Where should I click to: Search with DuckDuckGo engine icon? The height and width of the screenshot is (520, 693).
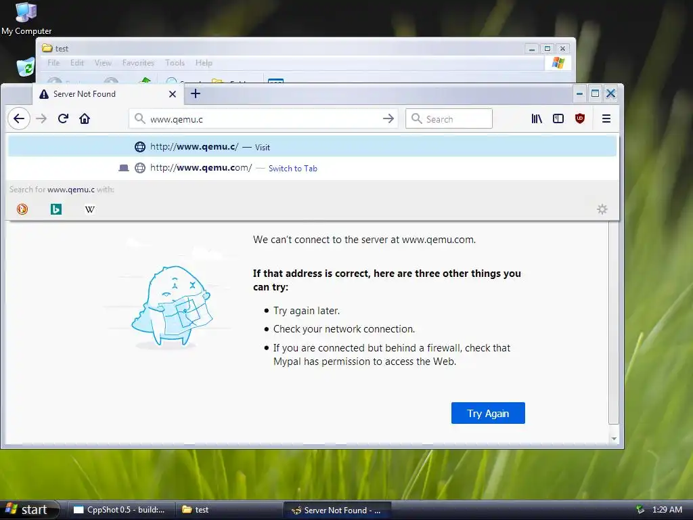click(22, 209)
